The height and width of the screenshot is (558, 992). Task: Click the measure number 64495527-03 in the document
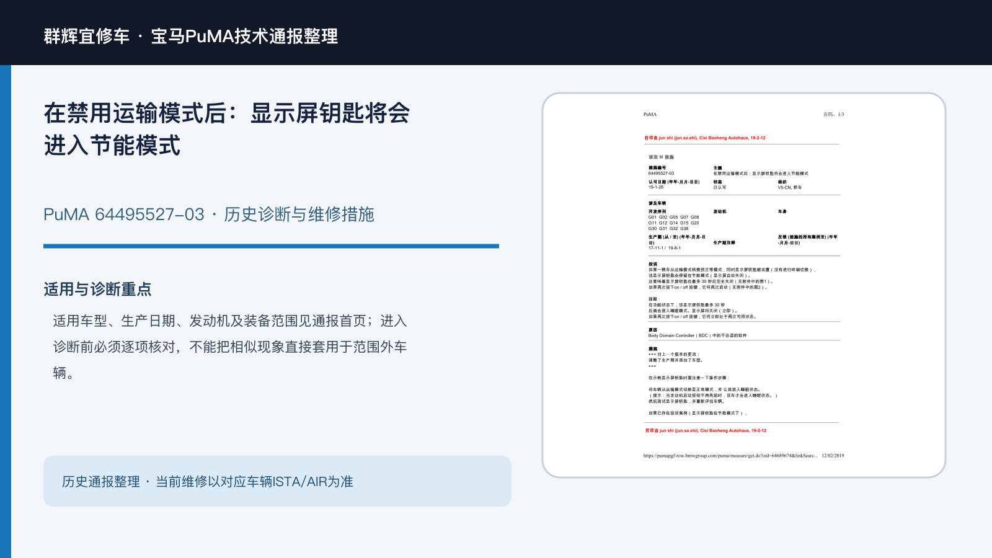(661, 174)
